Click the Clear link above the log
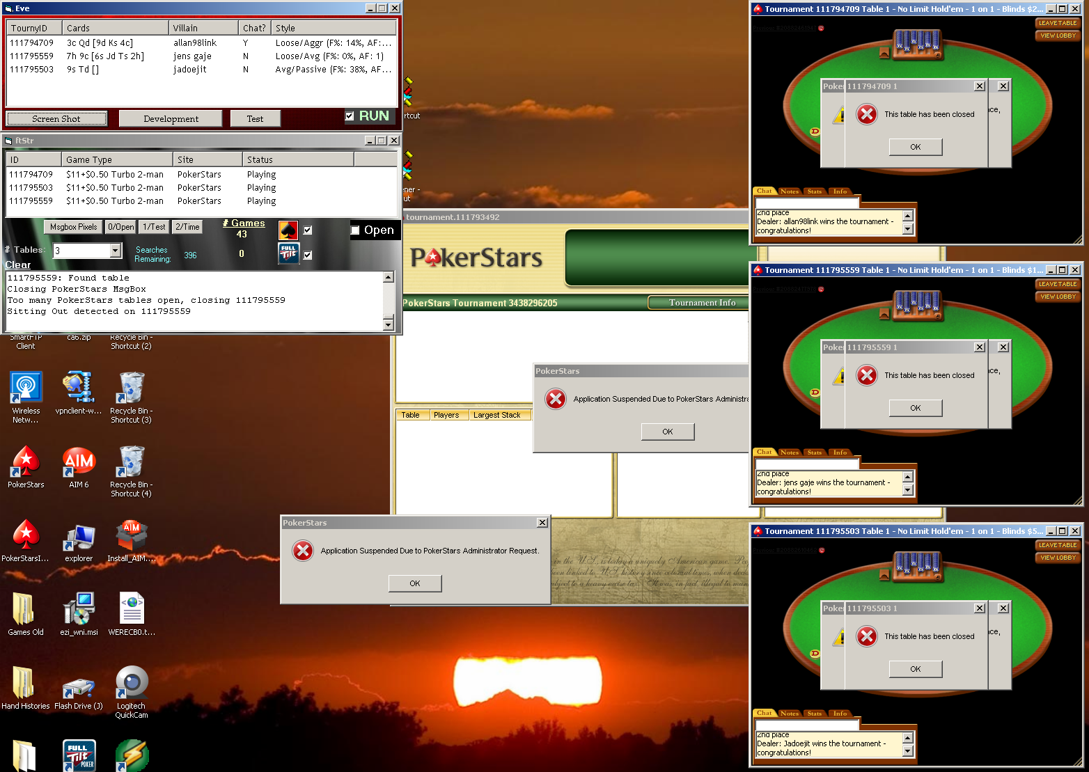This screenshot has width=1089, height=772. pyautogui.click(x=18, y=265)
